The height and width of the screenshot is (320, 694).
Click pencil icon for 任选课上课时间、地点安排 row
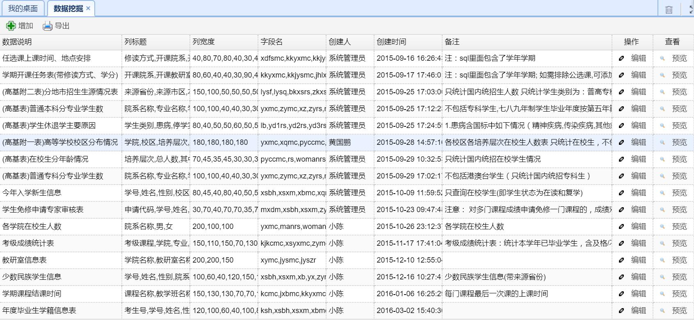(621, 58)
